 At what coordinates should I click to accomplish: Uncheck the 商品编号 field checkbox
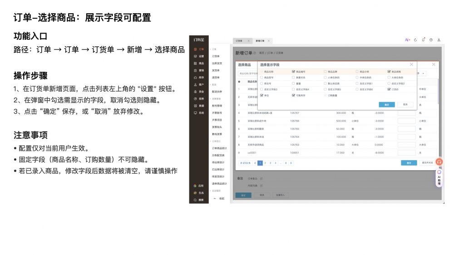coord(294,72)
